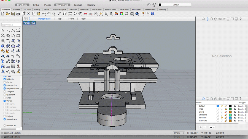Image resolution: width=248 pixels, height=139 pixels.
Task: Toggle the SmartTrack button
Action: [x=62, y=5]
